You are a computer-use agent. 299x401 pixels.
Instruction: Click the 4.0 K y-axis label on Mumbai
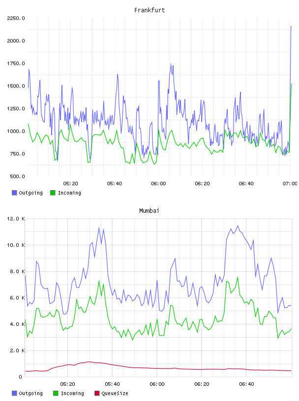(x=17, y=324)
